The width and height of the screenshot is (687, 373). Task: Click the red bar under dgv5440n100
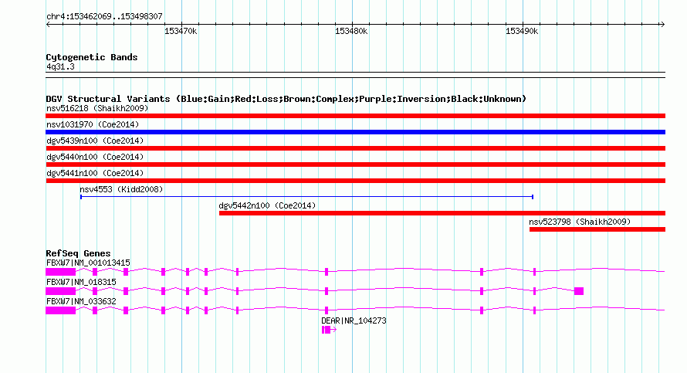coord(355,164)
